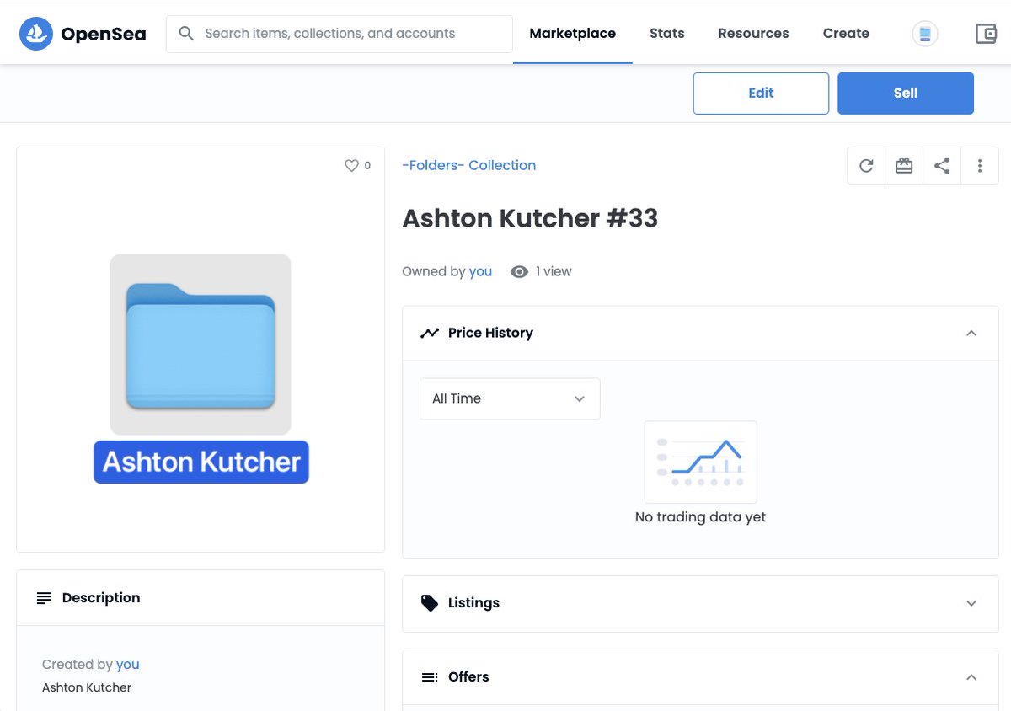Open the Create menu item

point(846,34)
